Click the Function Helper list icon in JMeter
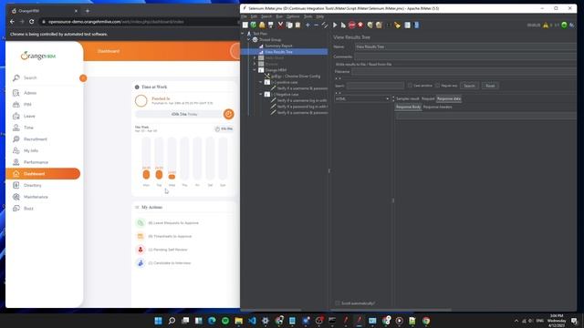 pyautogui.click(x=408, y=25)
